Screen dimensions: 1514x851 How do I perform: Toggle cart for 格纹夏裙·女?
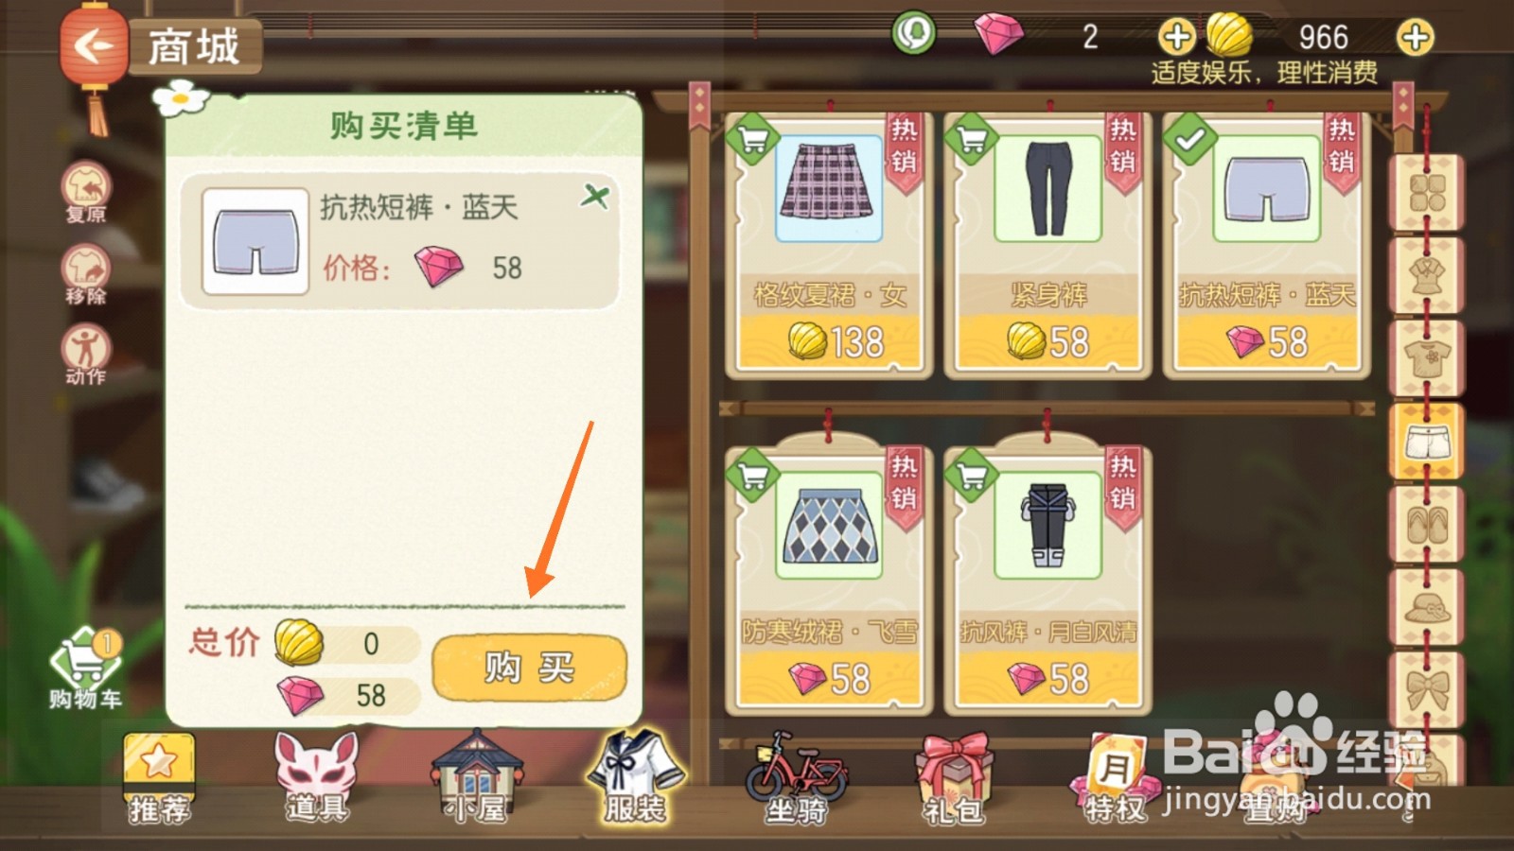(x=752, y=139)
